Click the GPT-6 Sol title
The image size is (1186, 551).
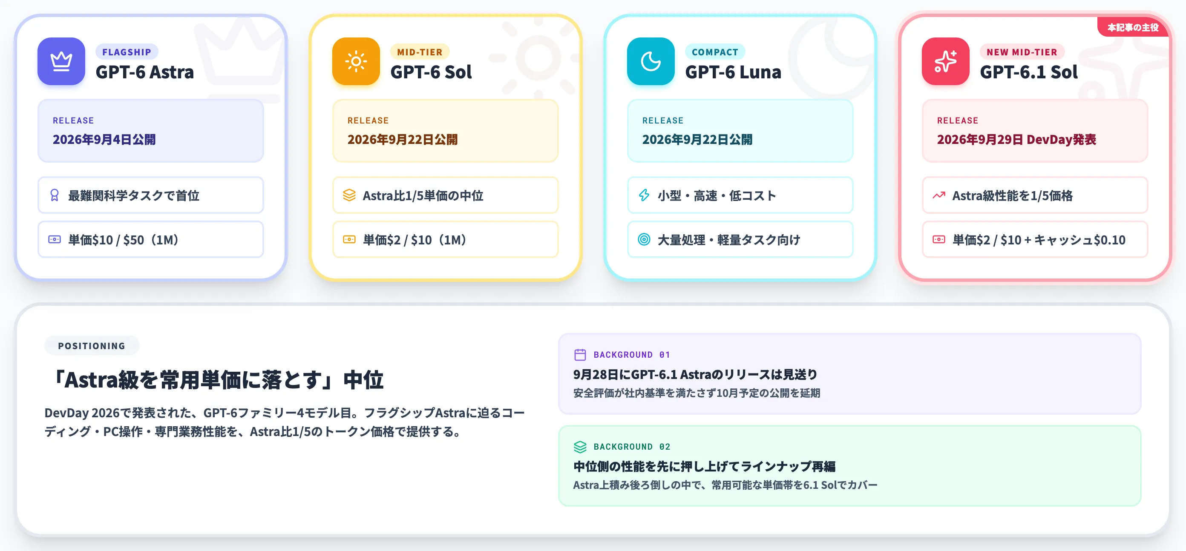point(431,72)
